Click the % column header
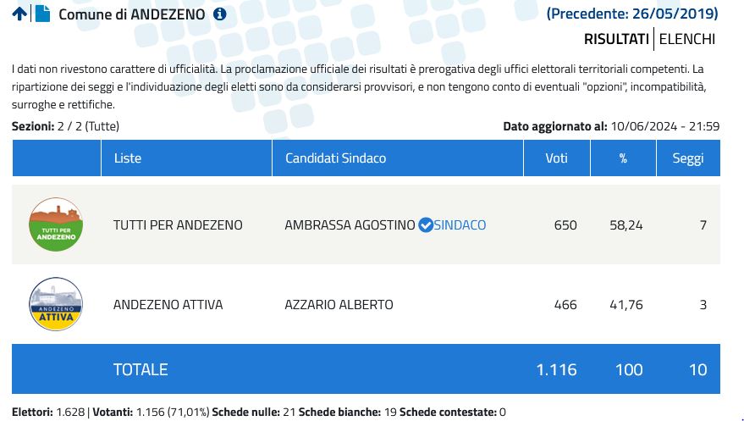This screenshot has width=744, height=421. [623, 158]
